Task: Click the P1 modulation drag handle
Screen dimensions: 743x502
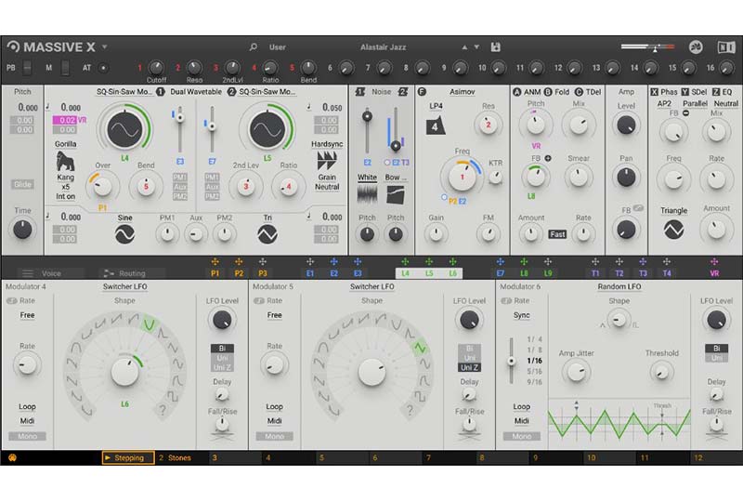Action: [215, 261]
